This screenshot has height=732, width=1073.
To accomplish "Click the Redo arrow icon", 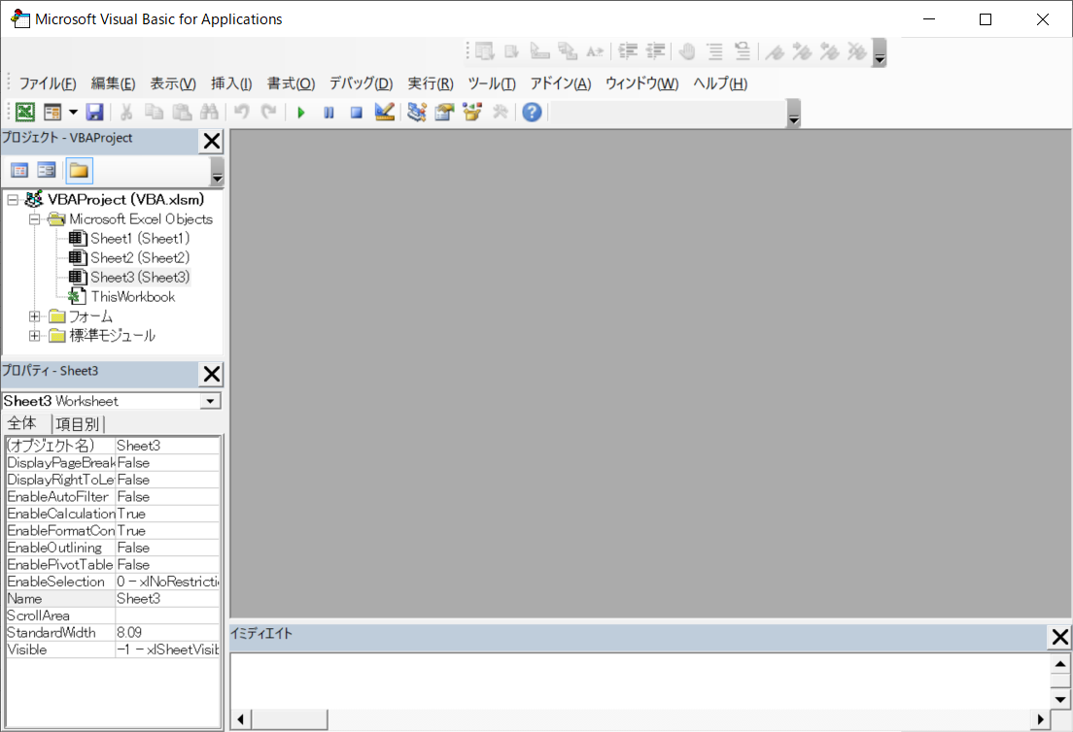I will 269,112.
